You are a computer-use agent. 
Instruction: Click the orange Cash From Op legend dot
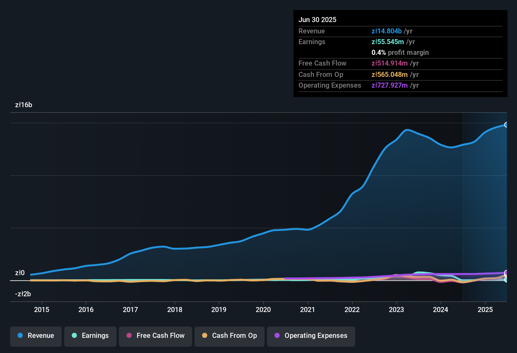tap(204, 336)
